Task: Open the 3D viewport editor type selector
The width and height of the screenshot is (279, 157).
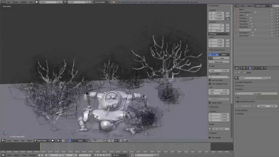Action: pyautogui.click(x=3, y=140)
